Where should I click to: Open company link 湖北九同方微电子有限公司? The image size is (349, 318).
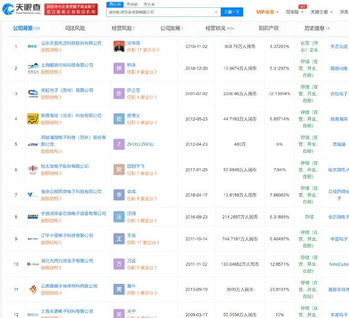click(x=67, y=261)
